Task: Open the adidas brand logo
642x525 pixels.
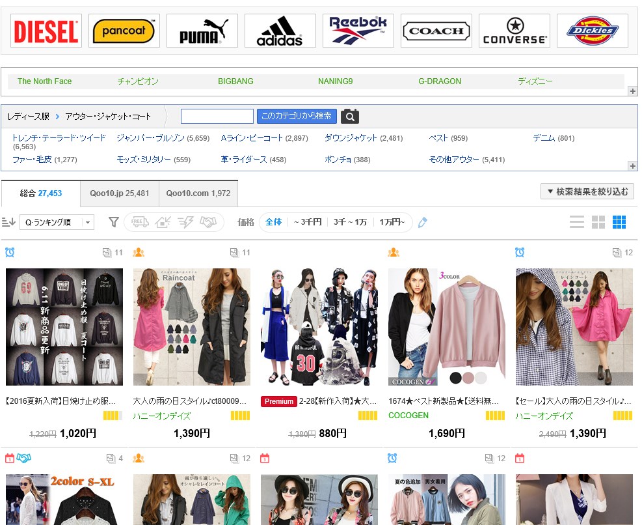Action: (280, 31)
